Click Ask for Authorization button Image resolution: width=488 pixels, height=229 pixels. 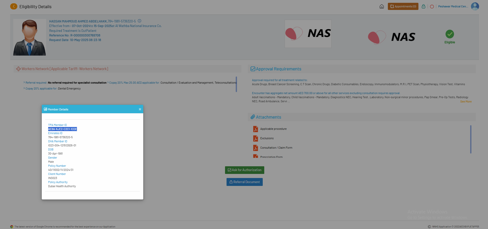[x=244, y=170]
